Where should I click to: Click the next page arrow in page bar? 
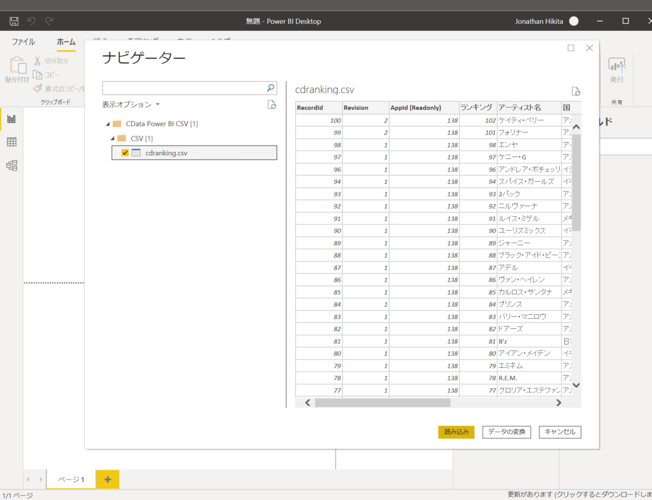[41, 480]
